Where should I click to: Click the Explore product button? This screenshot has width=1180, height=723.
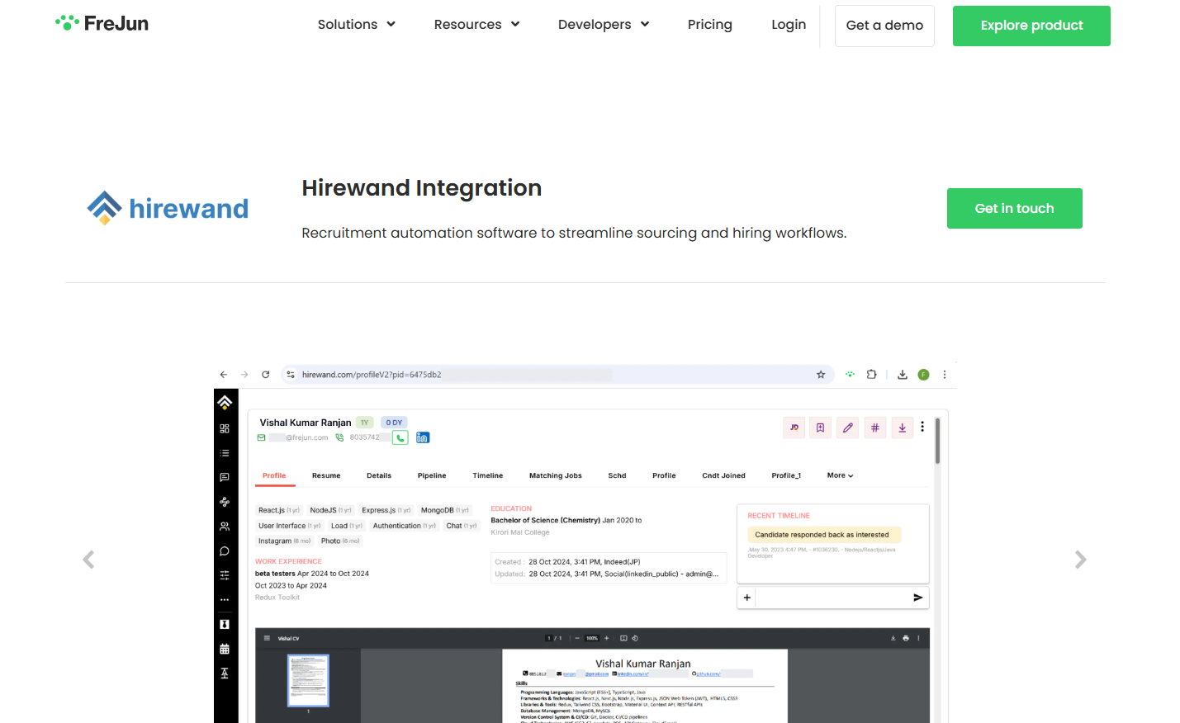pyautogui.click(x=1031, y=26)
